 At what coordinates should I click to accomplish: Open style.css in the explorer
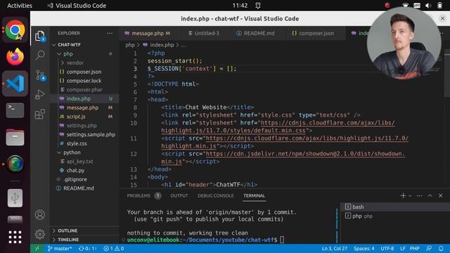point(77,143)
